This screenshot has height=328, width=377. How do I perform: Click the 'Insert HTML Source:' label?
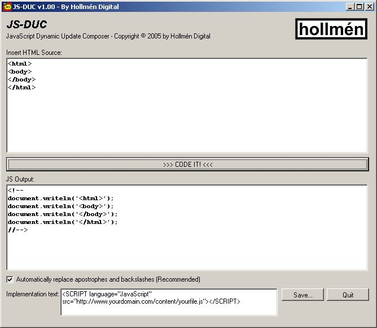tap(34, 53)
